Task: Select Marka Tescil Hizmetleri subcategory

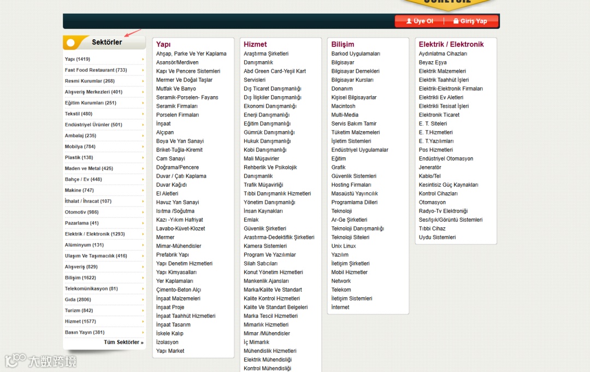Action: click(x=270, y=316)
